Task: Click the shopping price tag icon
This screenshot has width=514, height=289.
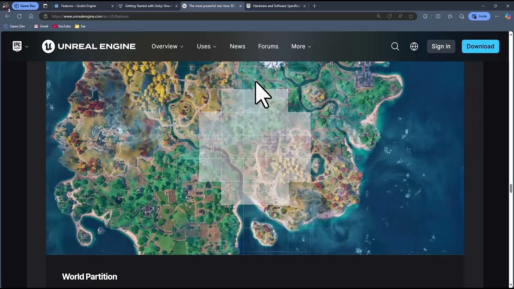Action: (390, 16)
